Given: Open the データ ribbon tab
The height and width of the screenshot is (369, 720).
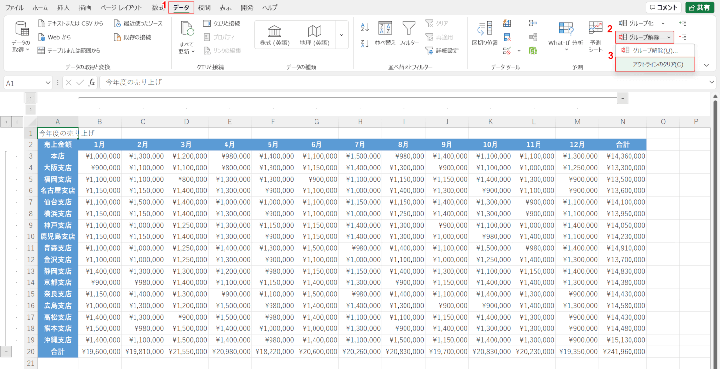Looking at the screenshot, I should [181, 8].
